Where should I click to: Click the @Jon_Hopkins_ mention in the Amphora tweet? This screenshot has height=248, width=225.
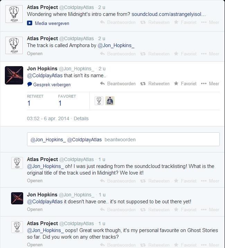(x=116, y=45)
